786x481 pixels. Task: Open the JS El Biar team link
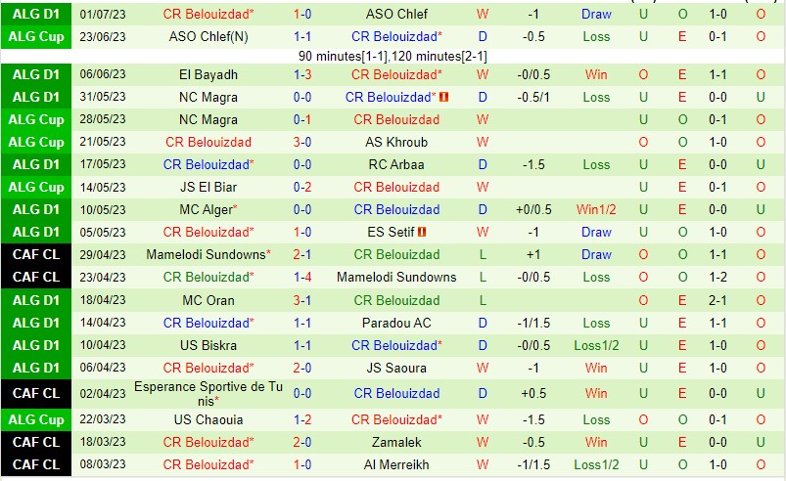[208, 187]
